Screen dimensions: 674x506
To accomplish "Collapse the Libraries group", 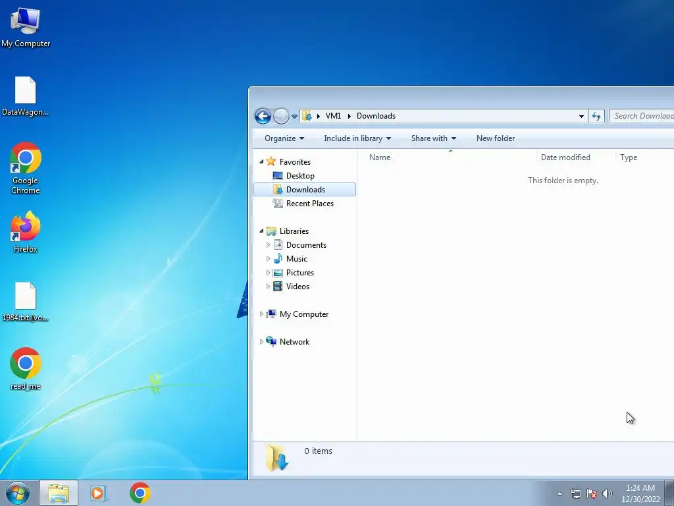I will pos(261,231).
